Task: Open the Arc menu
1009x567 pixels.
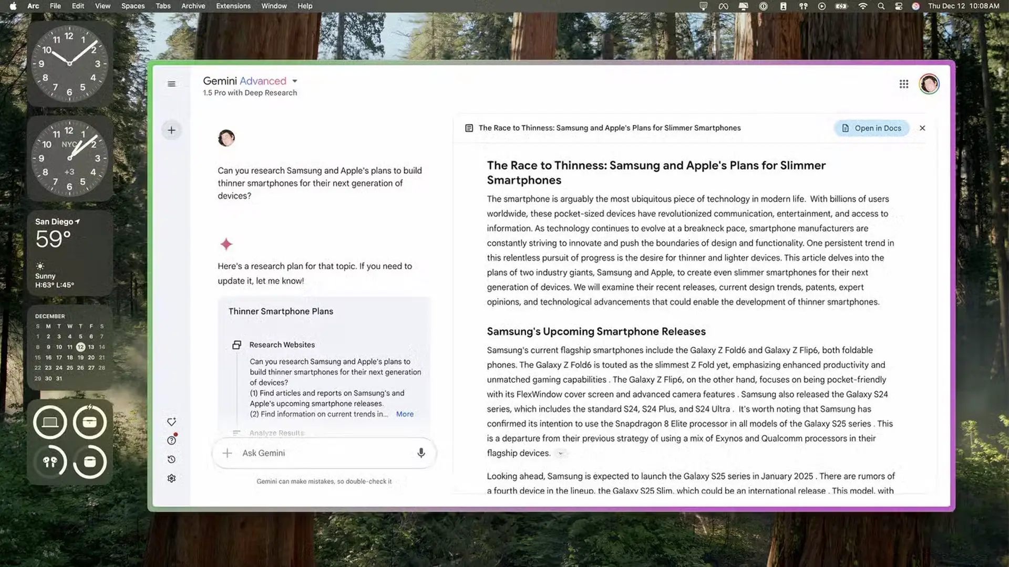Action: (x=33, y=6)
